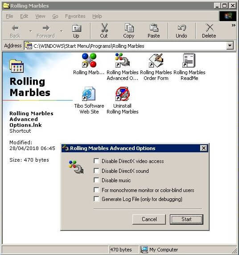Tick the Disable music checkbox
Screen dimensions: 239x255
tap(96, 180)
